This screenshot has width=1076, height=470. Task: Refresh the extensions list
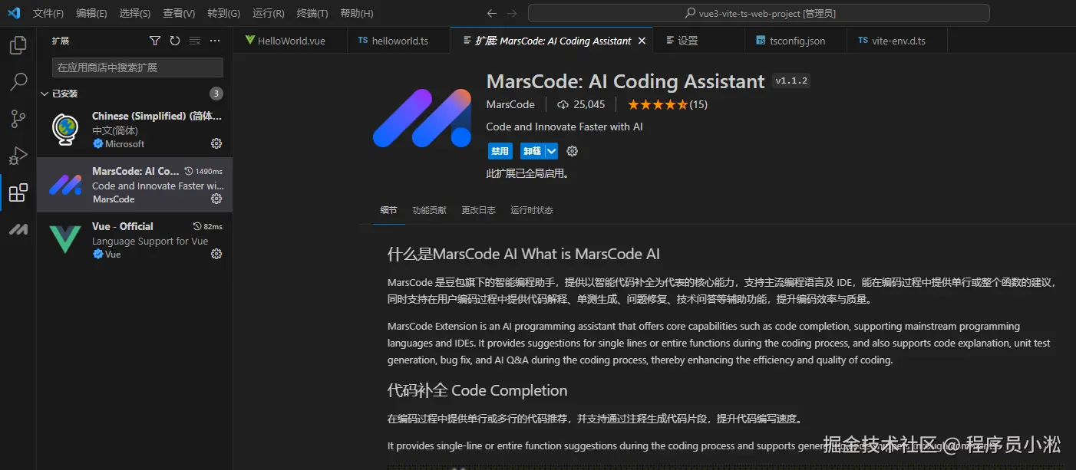(x=175, y=41)
